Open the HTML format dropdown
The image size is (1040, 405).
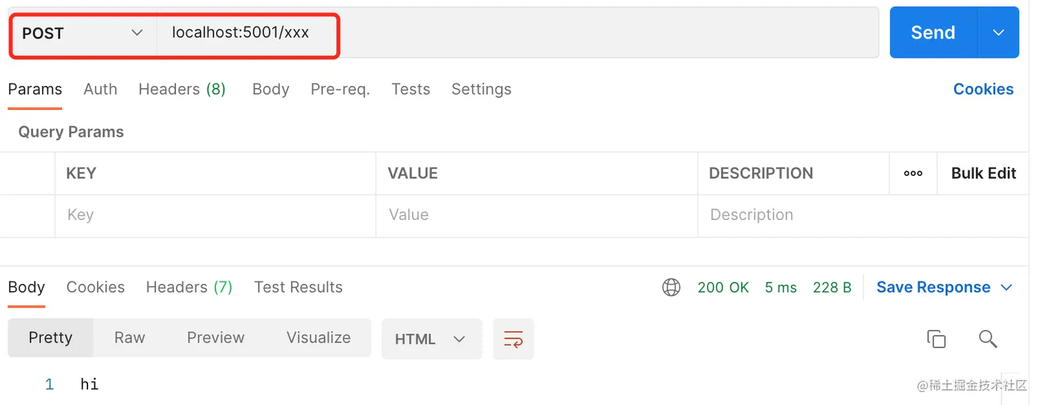(x=431, y=339)
